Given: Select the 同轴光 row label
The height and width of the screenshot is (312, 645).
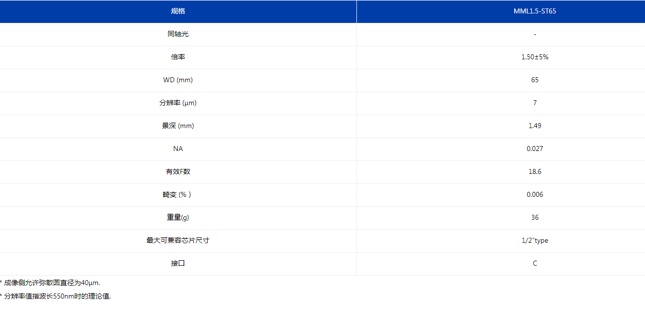Looking at the screenshot, I should [178, 34].
